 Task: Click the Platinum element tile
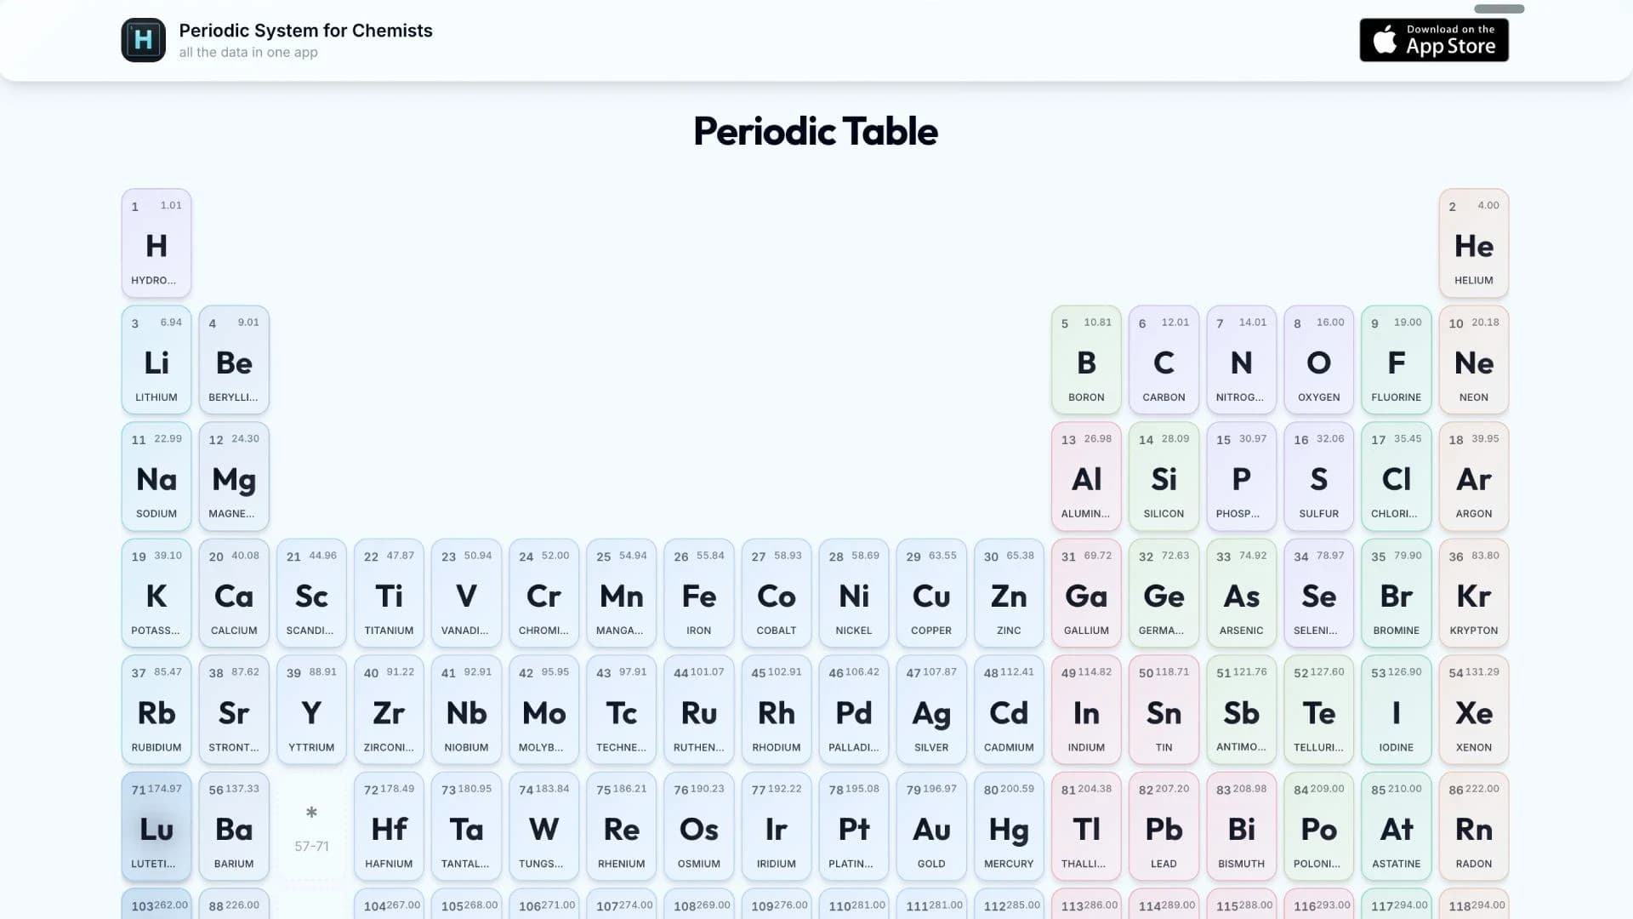pyautogui.click(x=854, y=826)
